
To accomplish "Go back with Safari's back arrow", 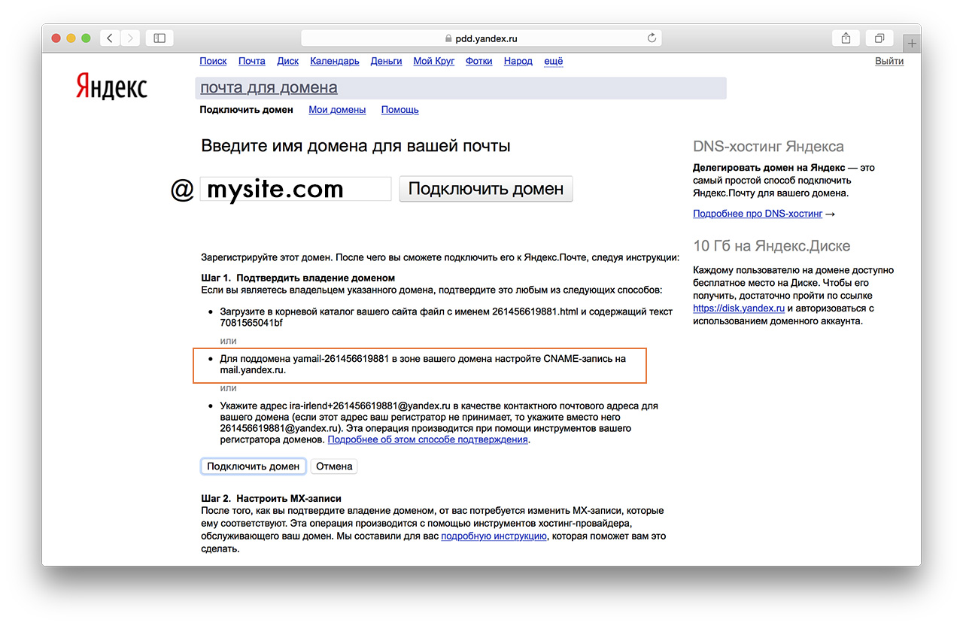I will (110, 38).
